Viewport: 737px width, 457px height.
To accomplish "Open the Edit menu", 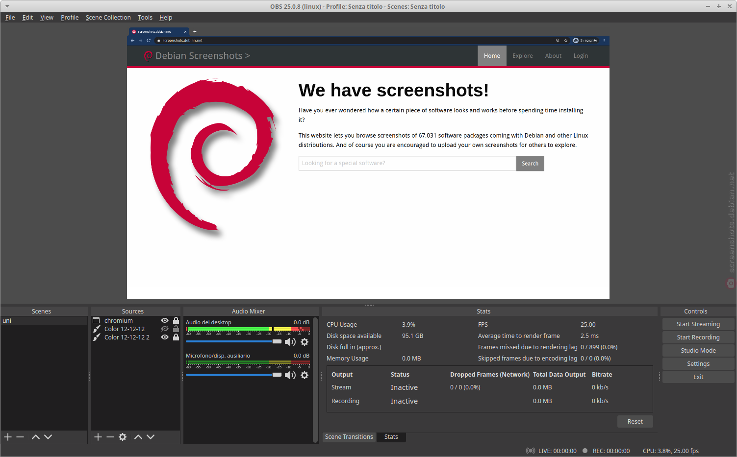I will pos(27,17).
